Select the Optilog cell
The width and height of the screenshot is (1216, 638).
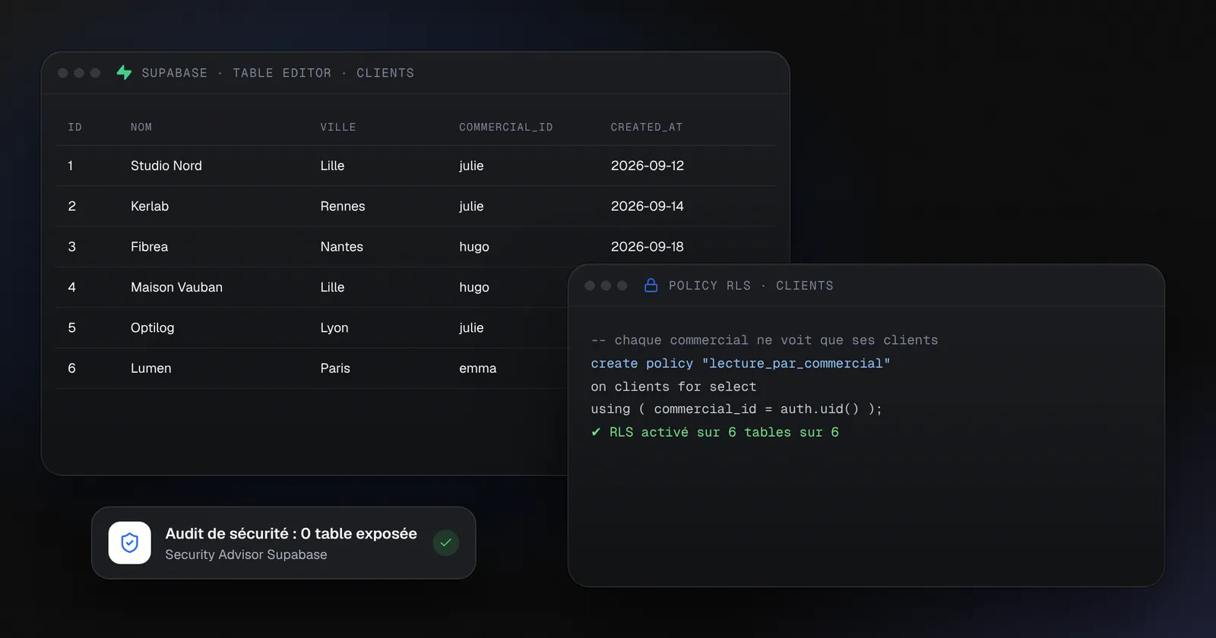(x=152, y=327)
